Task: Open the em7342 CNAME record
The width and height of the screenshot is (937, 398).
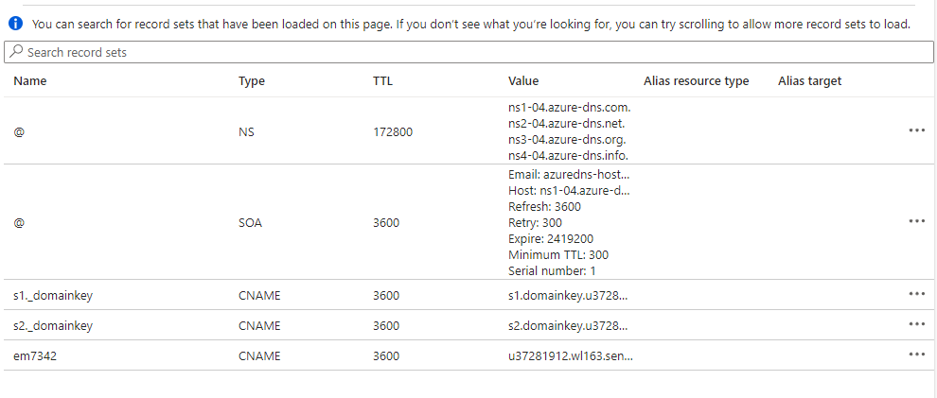Action: 36,355
